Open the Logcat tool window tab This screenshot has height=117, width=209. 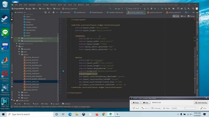(x=55, y=104)
